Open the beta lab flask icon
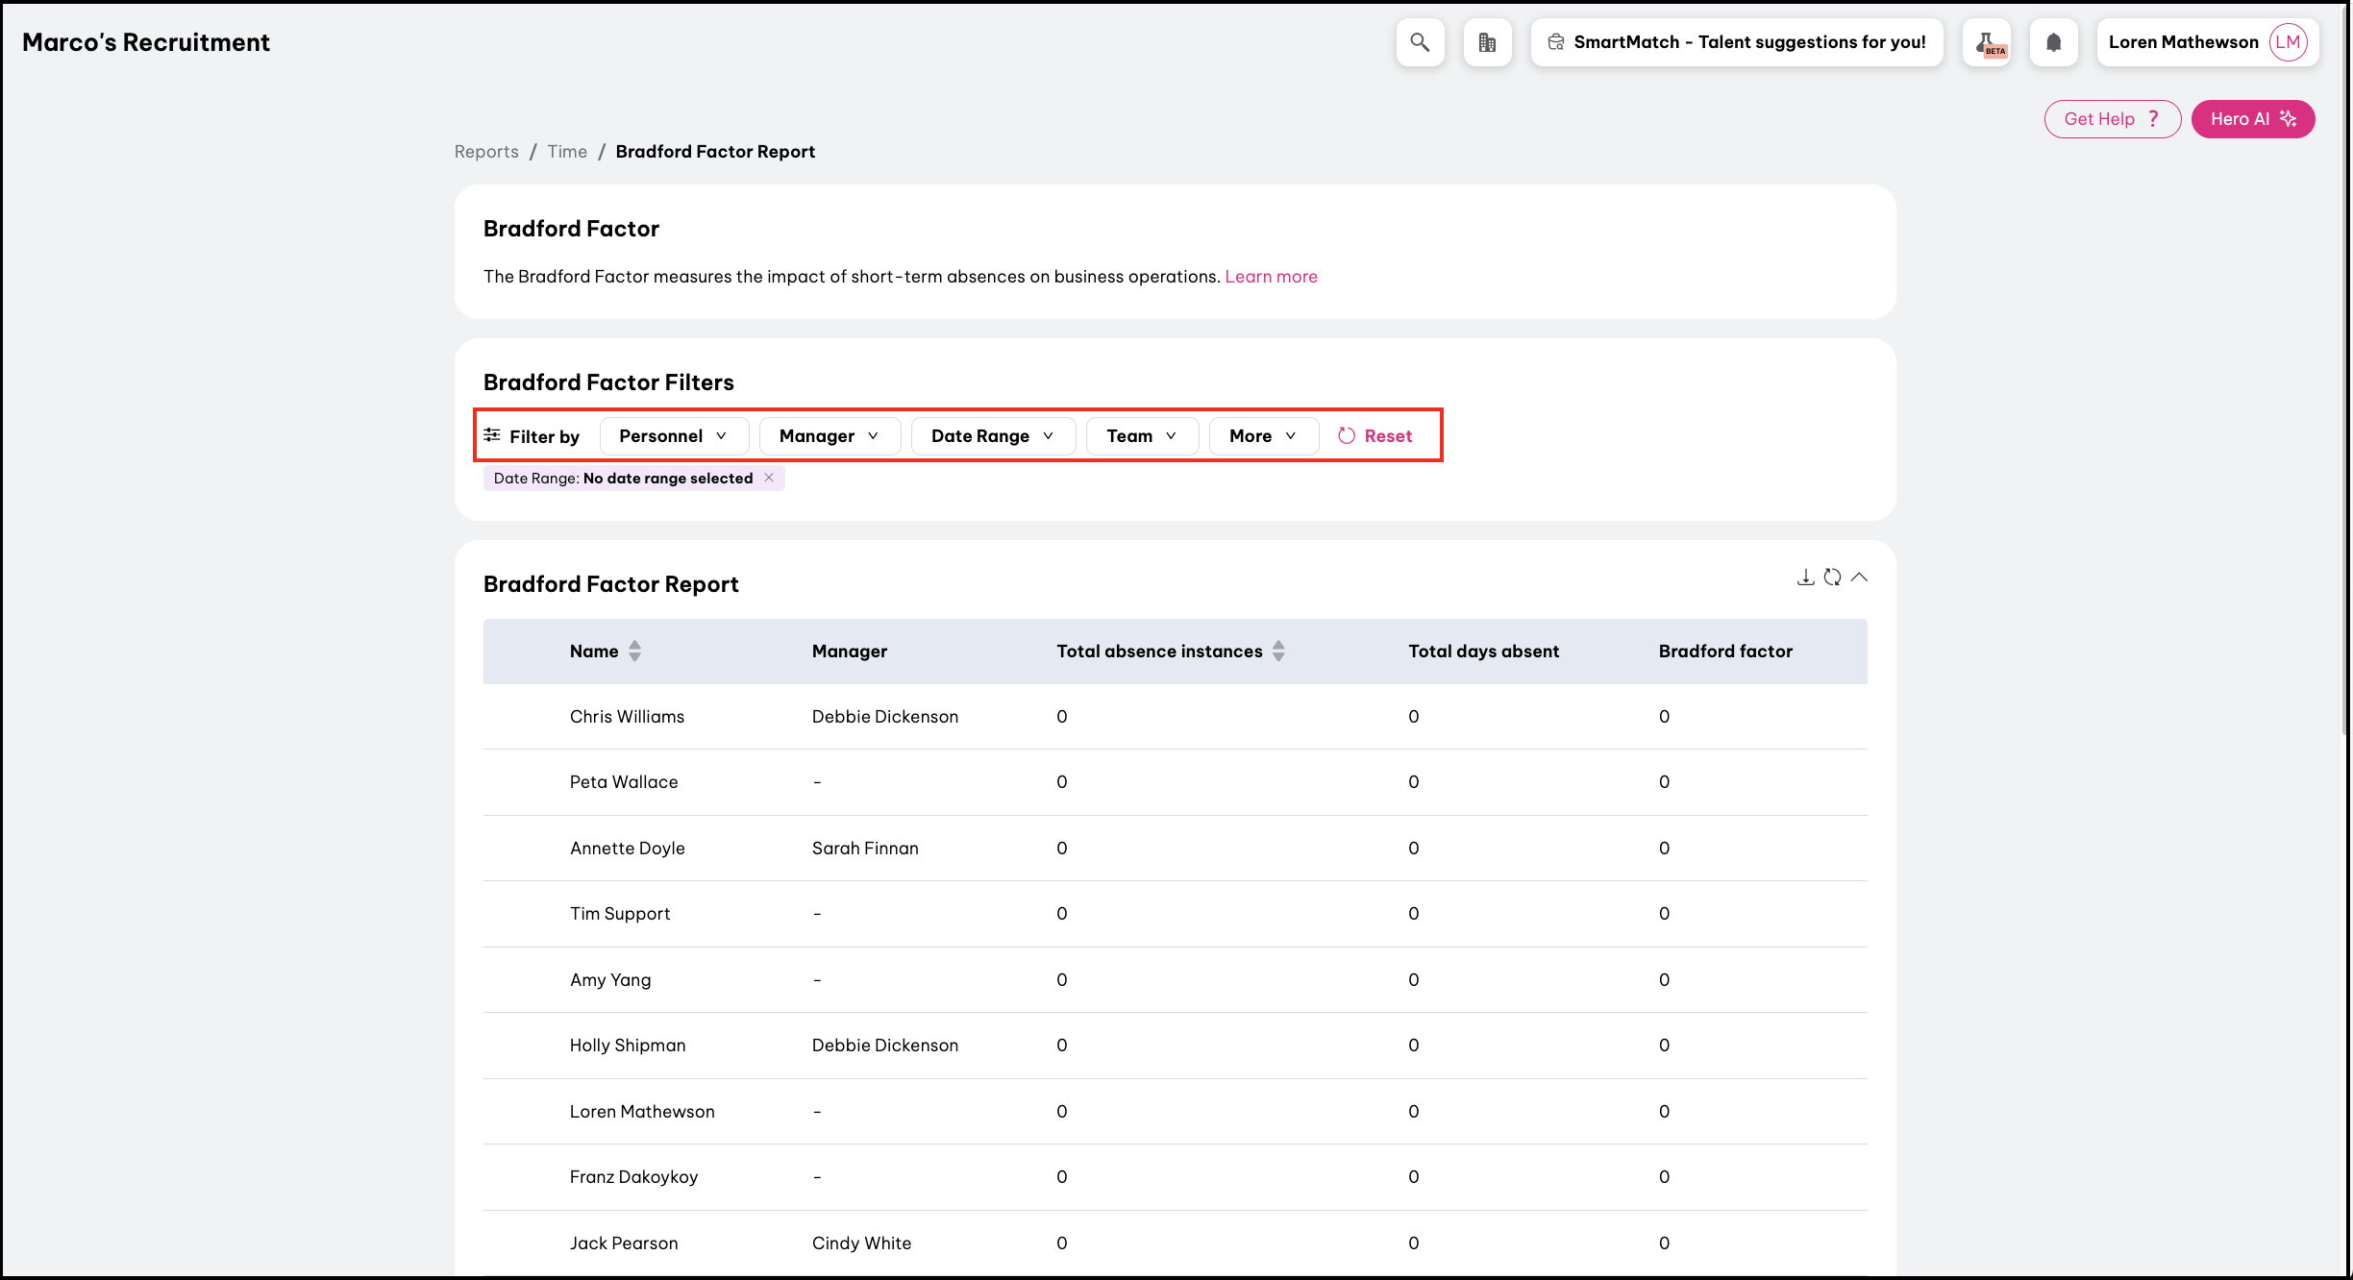The height and width of the screenshot is (1280, 2353). (1987, 42)
